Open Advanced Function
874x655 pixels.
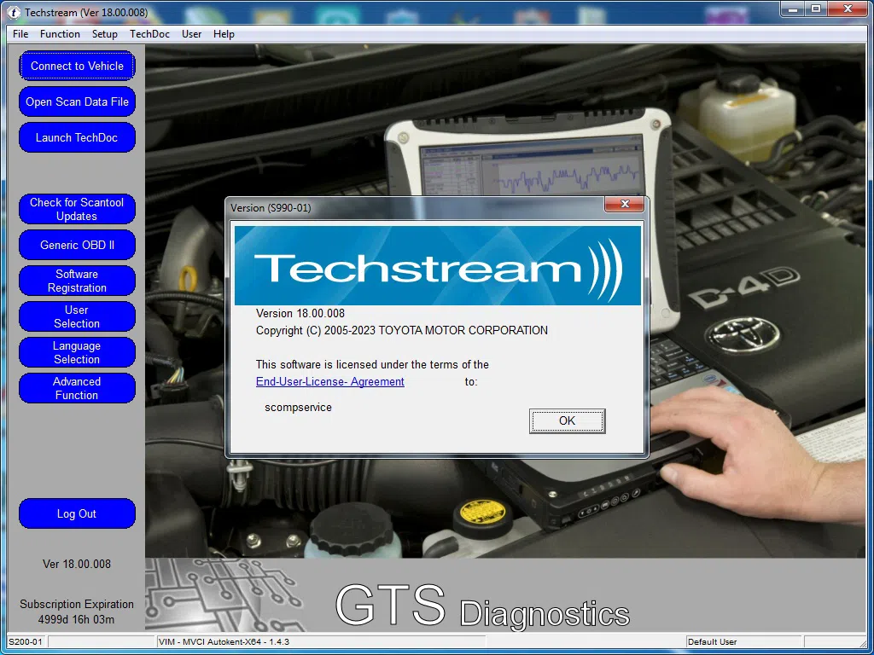[x=77, y=388]
